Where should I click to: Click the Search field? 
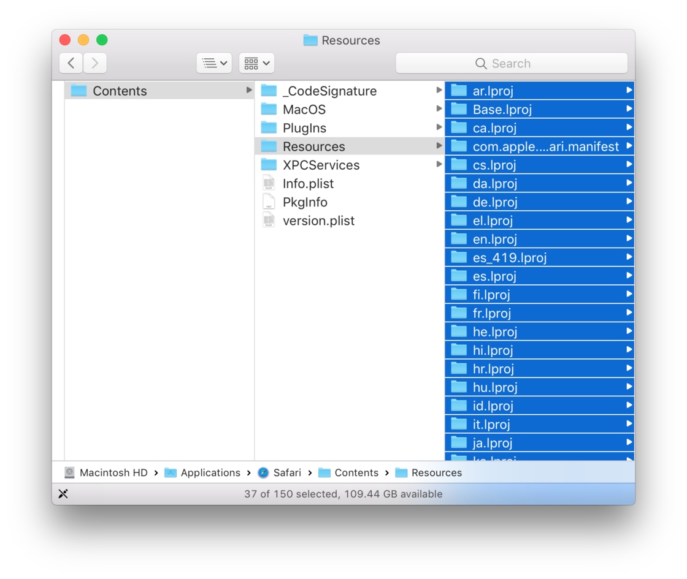tap(512, 64)
